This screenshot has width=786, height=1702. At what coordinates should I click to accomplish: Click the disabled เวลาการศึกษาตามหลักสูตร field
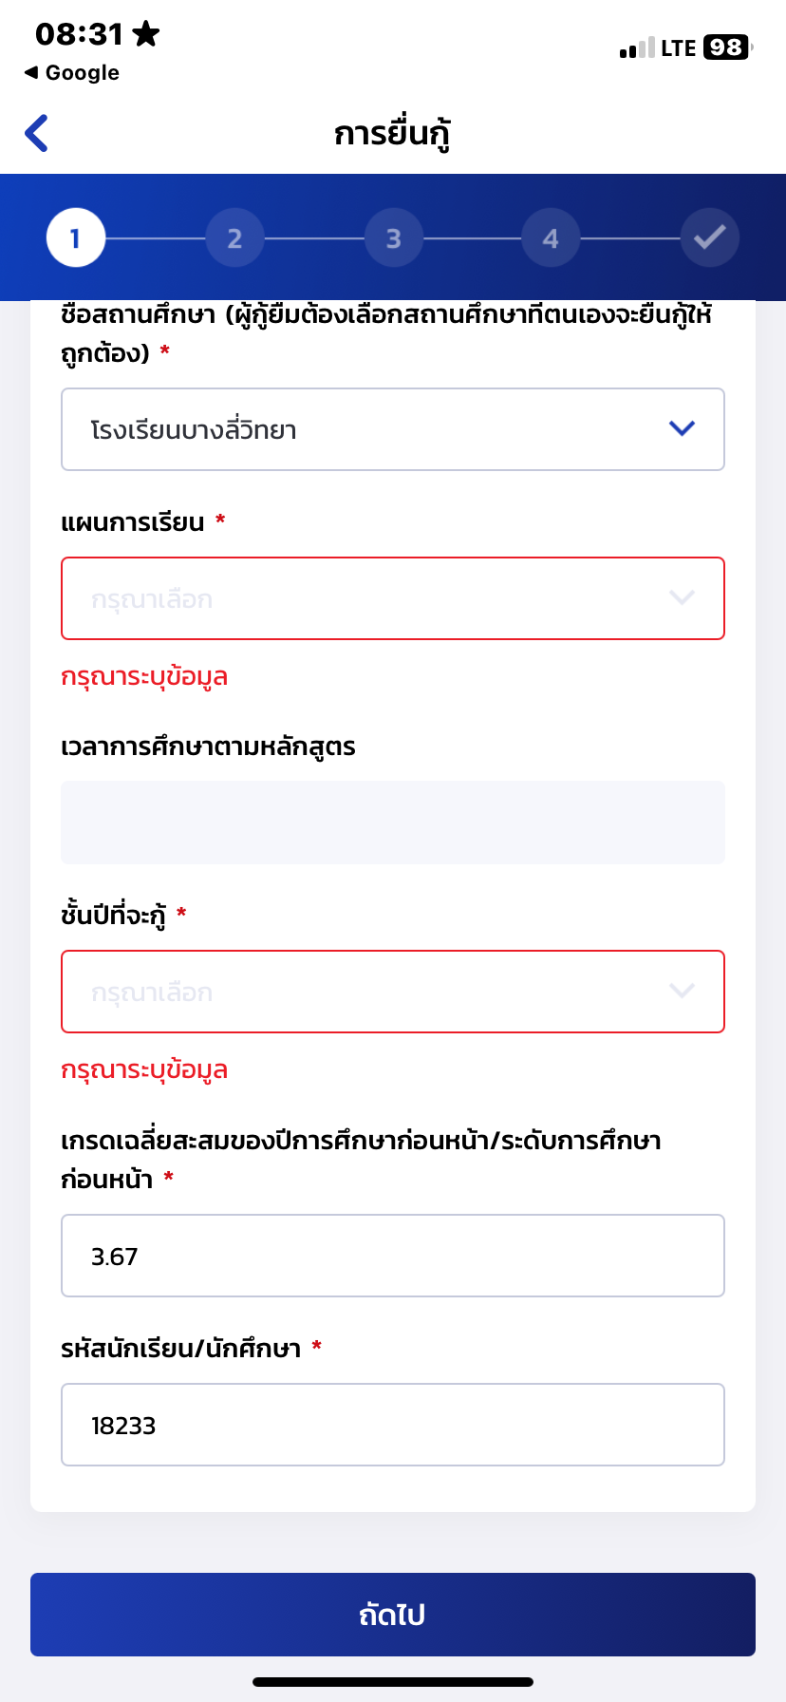click(x=393, y=823)
